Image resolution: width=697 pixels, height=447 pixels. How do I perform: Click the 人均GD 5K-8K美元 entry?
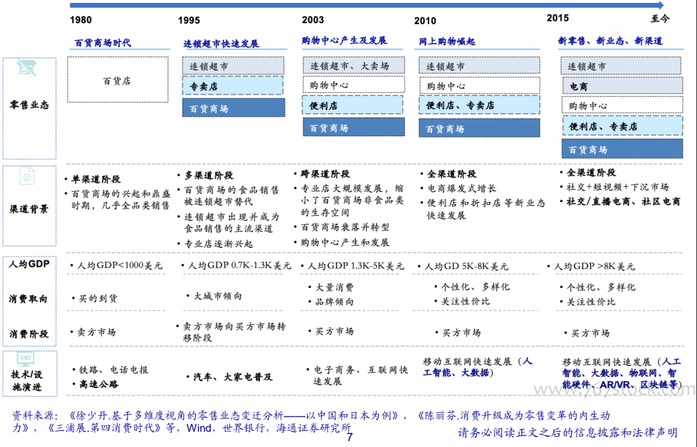pos(466,266)
